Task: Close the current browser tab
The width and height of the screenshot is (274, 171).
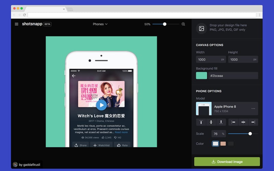Action: click(x=64, y=9)
